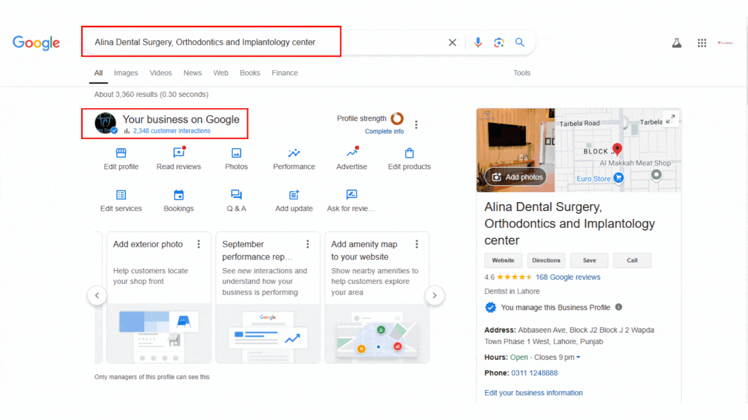The image size is (748, 420).
Task: Click the Directions button
Action: coord(546,261)
